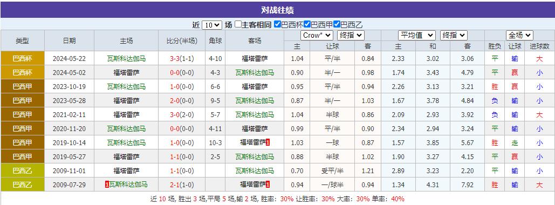Open the 全场 dropdown

(519, 36)
